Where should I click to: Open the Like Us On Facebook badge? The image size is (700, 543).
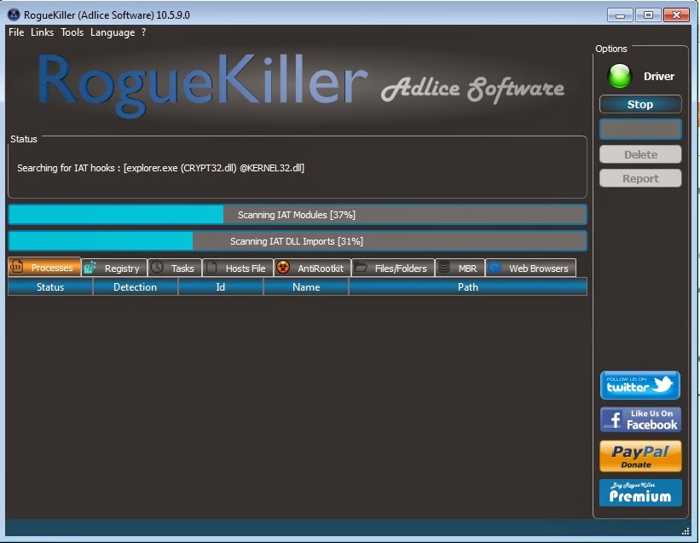640,419
